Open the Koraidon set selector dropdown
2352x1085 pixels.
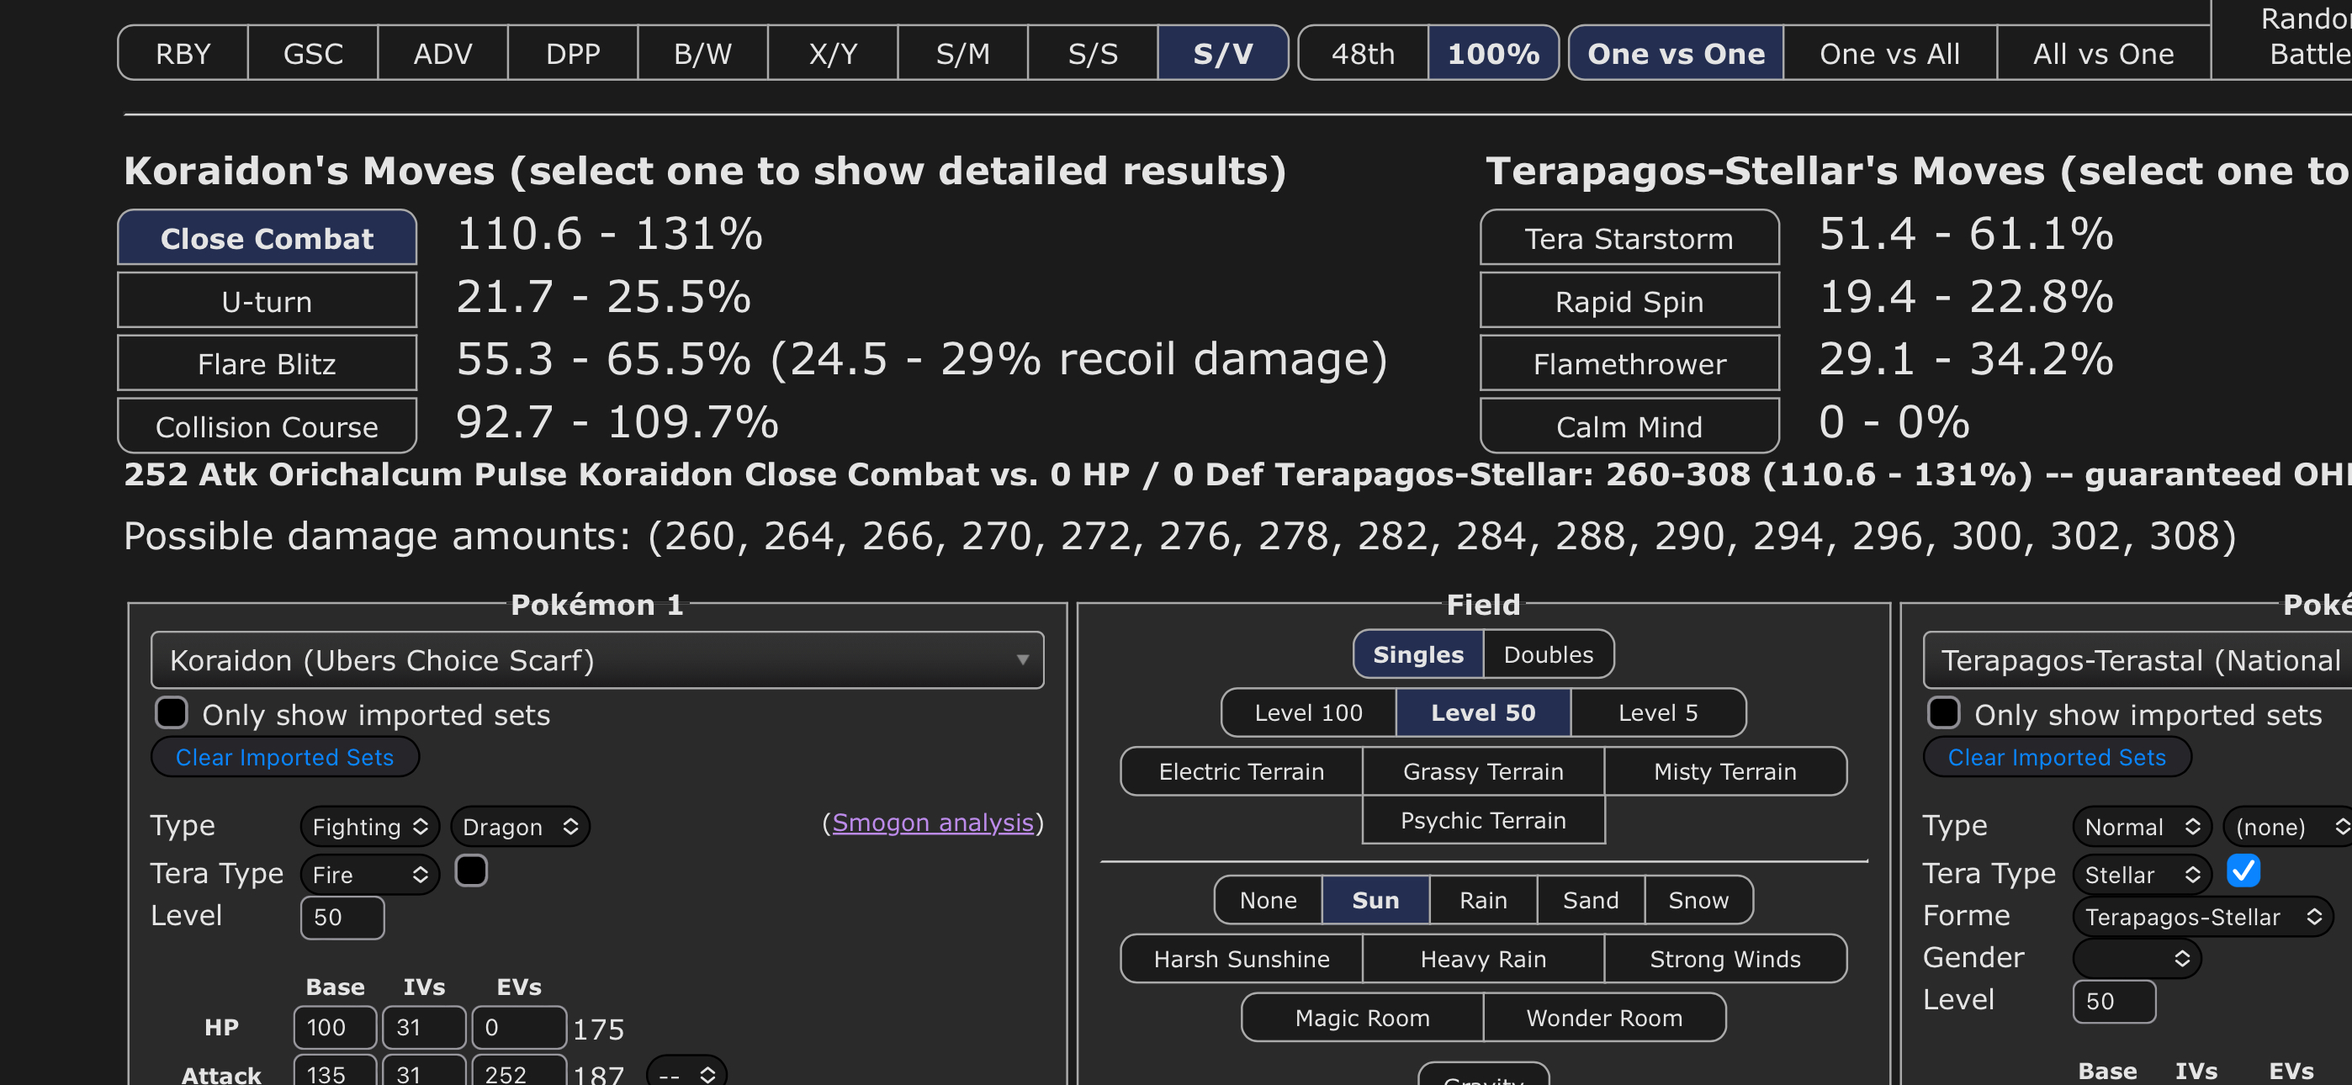pos(596,659)
